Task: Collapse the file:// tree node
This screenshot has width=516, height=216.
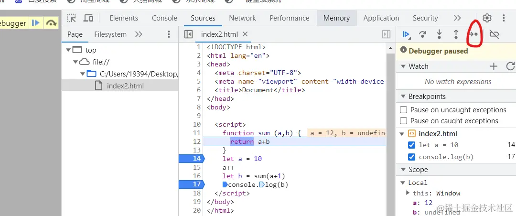Action: tap(75, 62)
